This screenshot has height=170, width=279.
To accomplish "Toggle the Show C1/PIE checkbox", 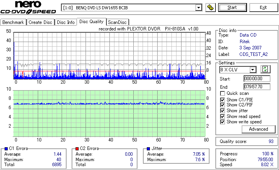I will [x=222, y=100].
